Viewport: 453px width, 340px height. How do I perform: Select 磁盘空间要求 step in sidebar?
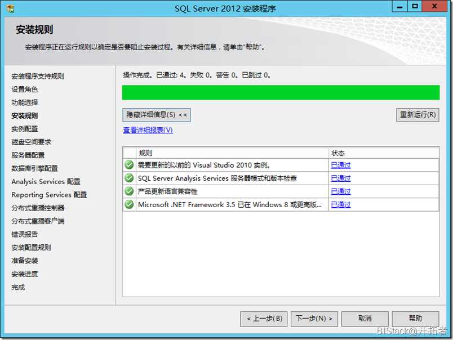click(31, 142)
